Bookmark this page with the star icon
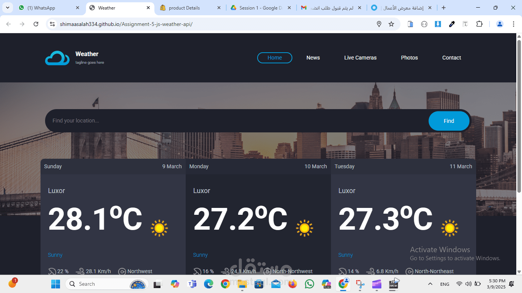This screenshot has height=293, width=522. tap(391, 24)
